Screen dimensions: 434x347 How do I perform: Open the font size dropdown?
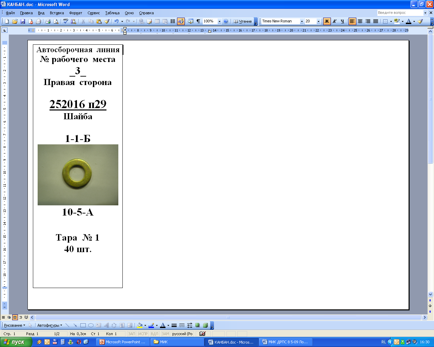(x=318, y=21)
